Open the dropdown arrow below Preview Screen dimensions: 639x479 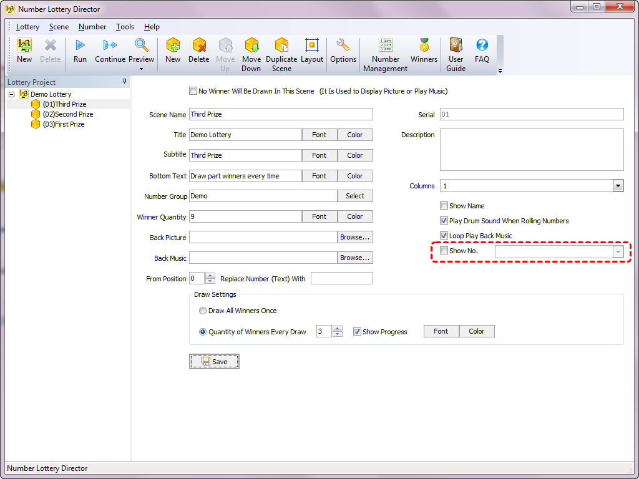tap(142, 69)
